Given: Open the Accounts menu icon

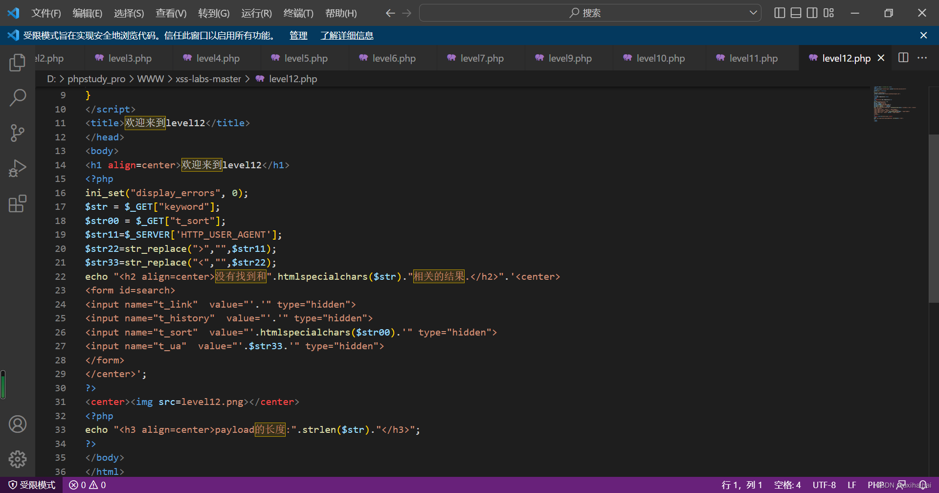Looking at the screenshot, I should 18,424.
